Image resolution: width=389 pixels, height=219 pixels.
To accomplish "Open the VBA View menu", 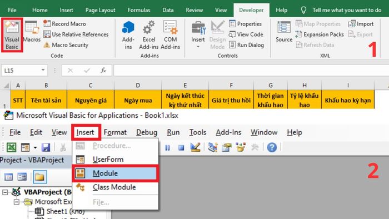I will coord(59,132).
